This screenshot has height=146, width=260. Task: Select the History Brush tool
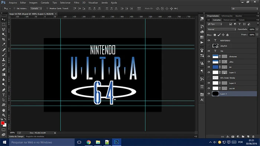click(x=3, y=64)
